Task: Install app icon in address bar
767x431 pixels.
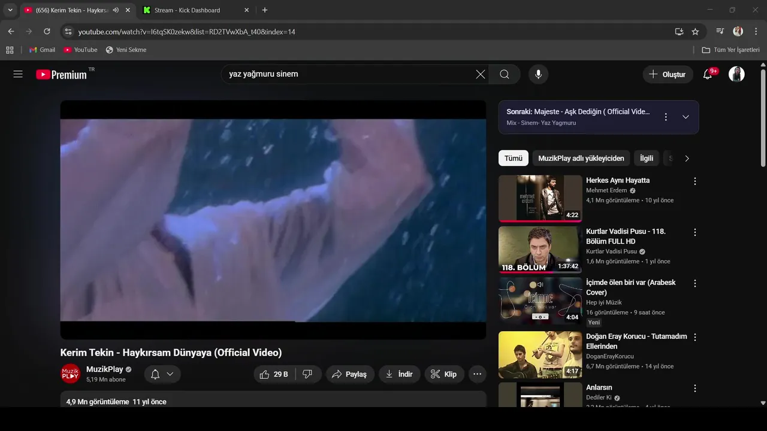Action: [679, 31]
